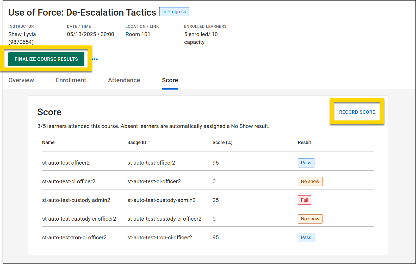416x264 pixels.
Task: Click instructor name Shaw, Lyvia
Action: coord(22,34)
